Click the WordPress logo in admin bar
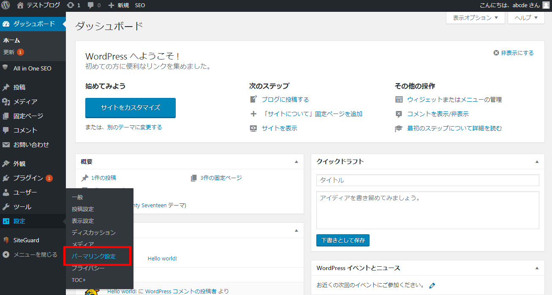Screen dimensions: 552x295 (x=6, y=5)
